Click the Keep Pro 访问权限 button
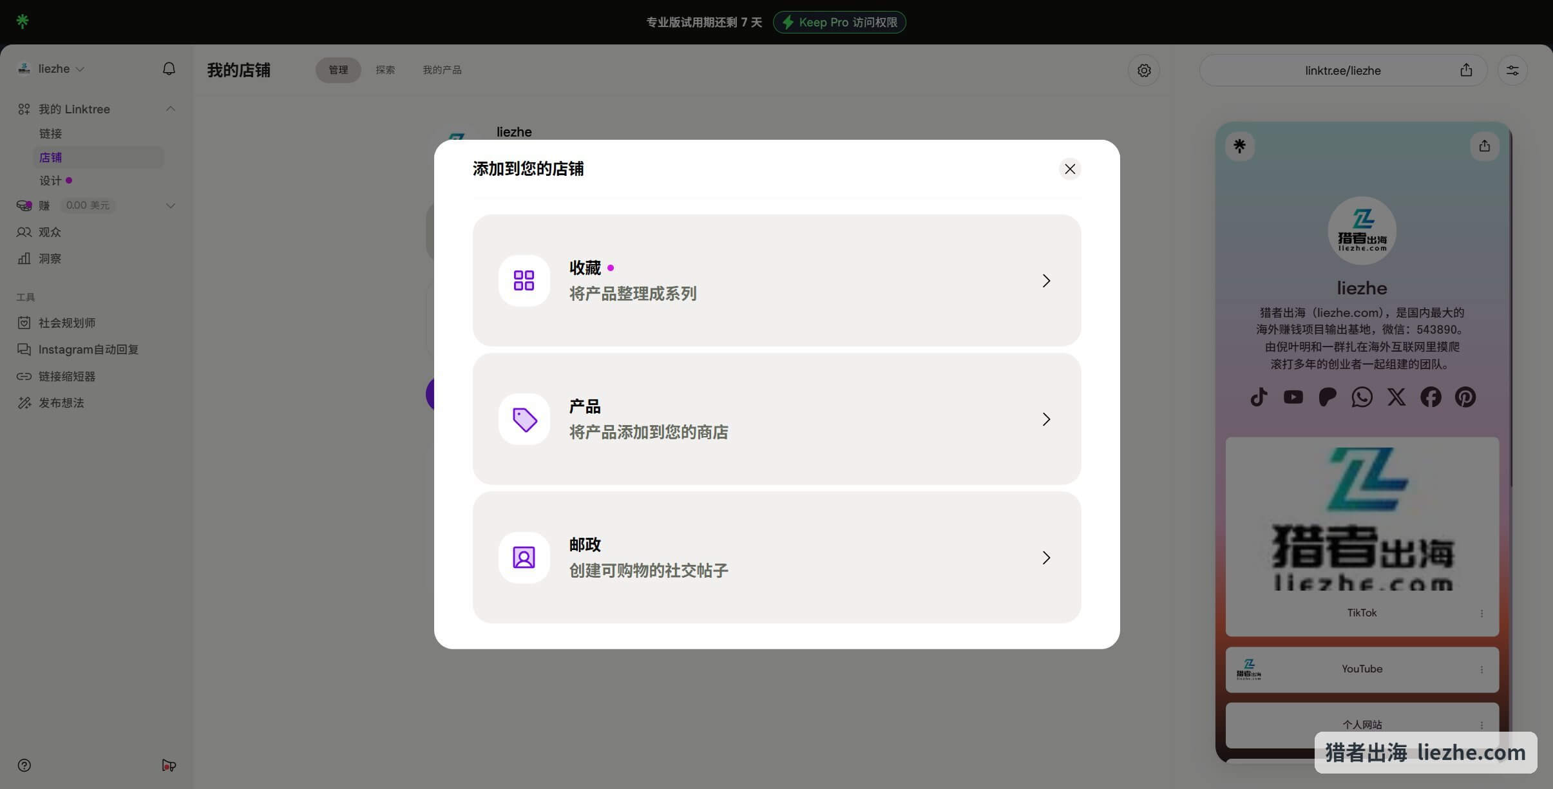1553x789 pixels. [839, 23]
